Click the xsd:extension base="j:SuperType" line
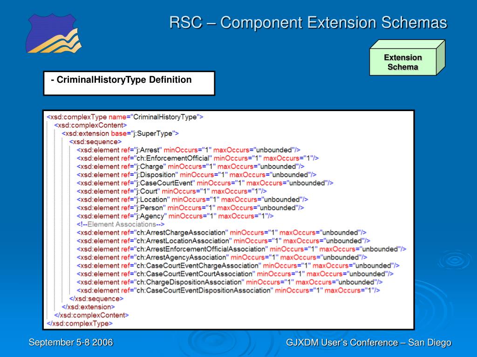The height and width of the screenshot is (357, 477). pyautogui.click(x=120, y=133)
